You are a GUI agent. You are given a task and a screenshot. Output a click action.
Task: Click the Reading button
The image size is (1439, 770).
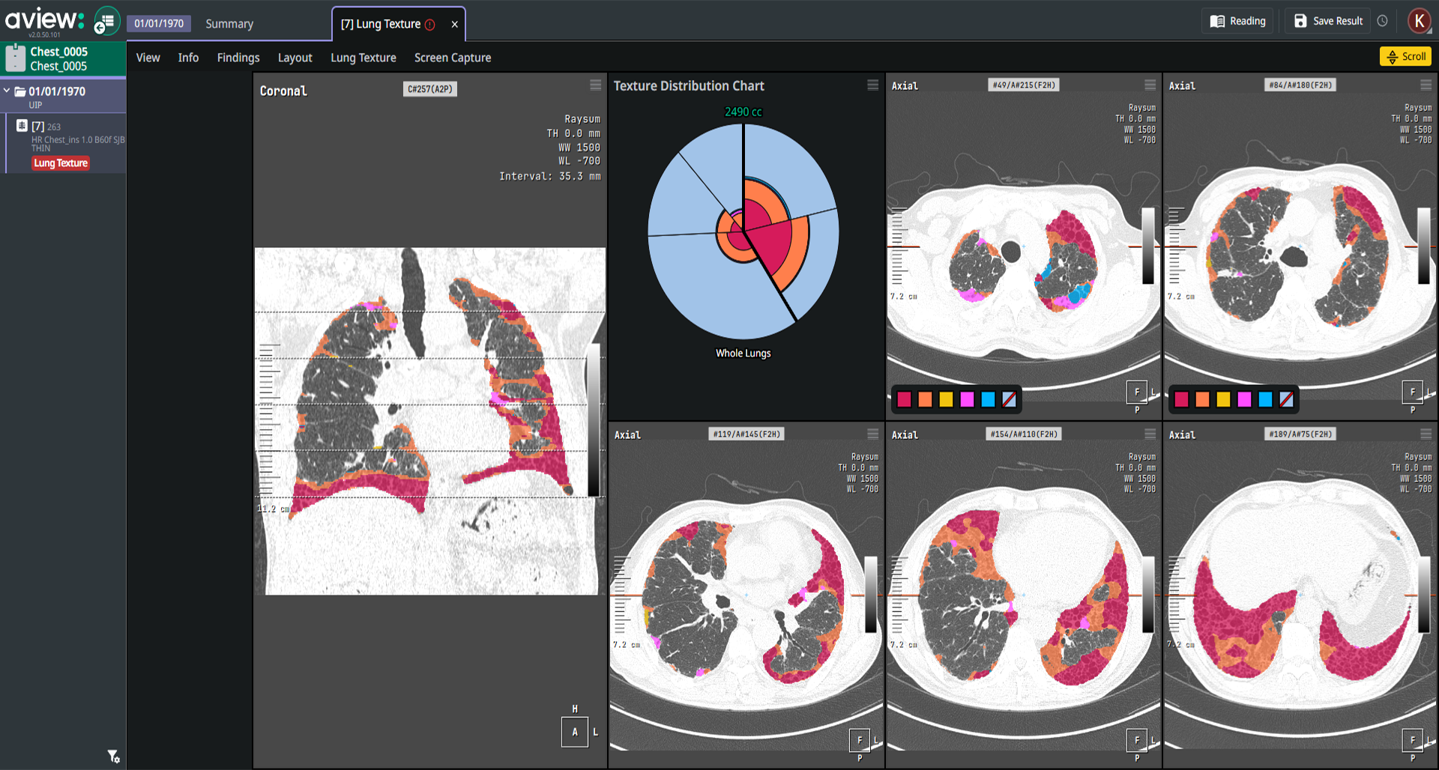[x=1238, y=21]
